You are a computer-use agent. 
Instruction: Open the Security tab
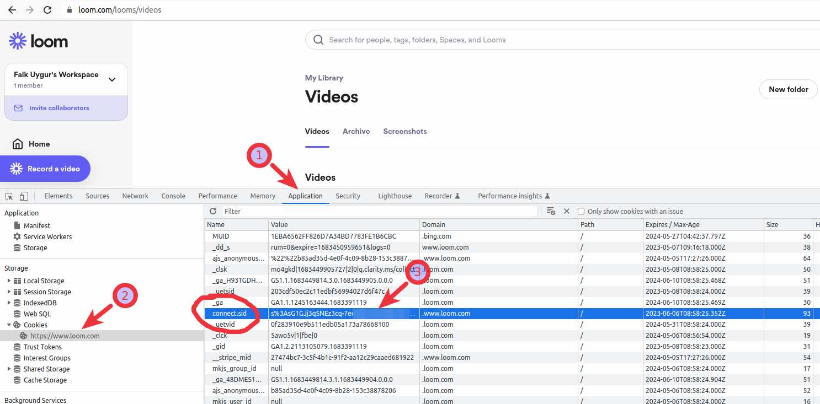click(x=348, y=196)
